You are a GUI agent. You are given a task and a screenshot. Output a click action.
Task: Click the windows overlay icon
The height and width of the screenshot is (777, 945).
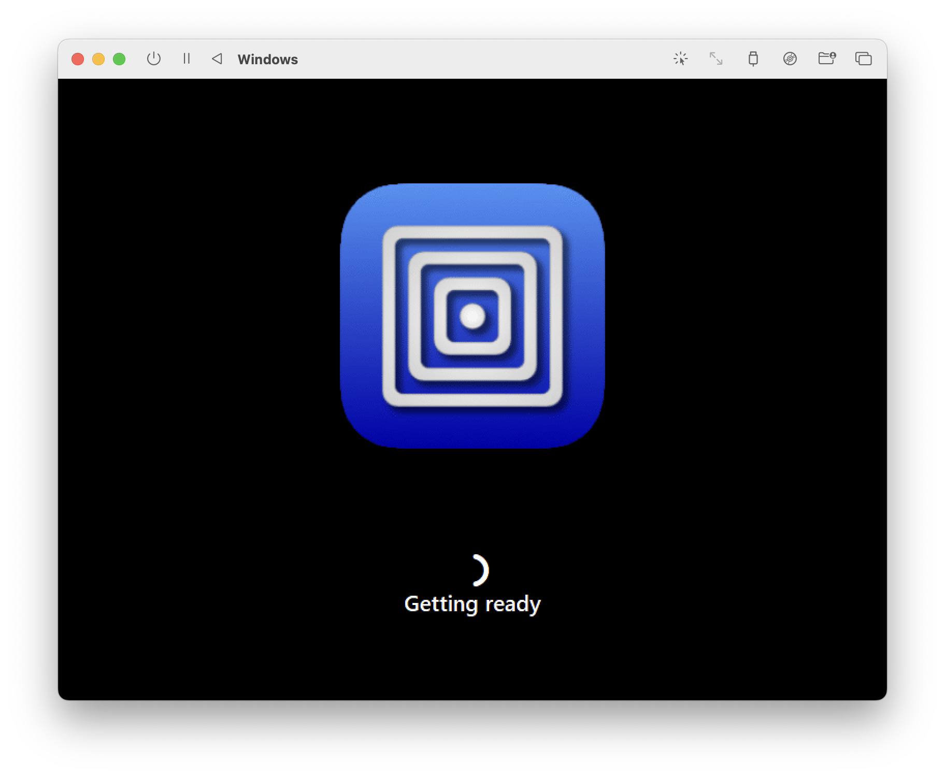coord(864,59)
